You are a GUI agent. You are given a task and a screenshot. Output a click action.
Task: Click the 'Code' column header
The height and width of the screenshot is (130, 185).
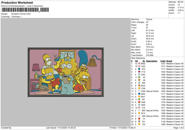click(163, 61)
